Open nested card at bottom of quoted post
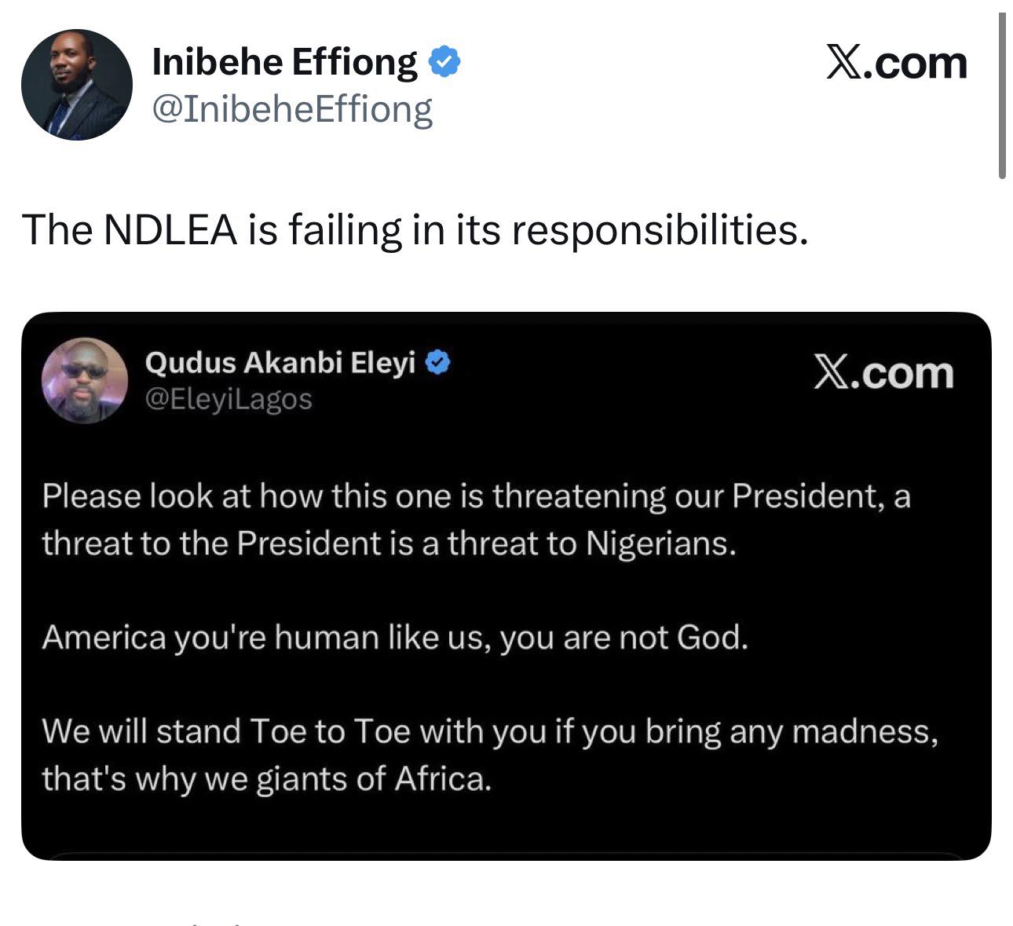This screenshot has width=1013, height=926. pyautogui.click(x=506, y=855)
